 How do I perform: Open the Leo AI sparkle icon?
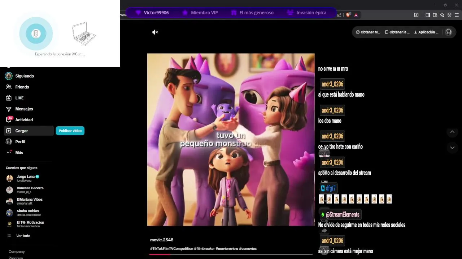point(442,15)
